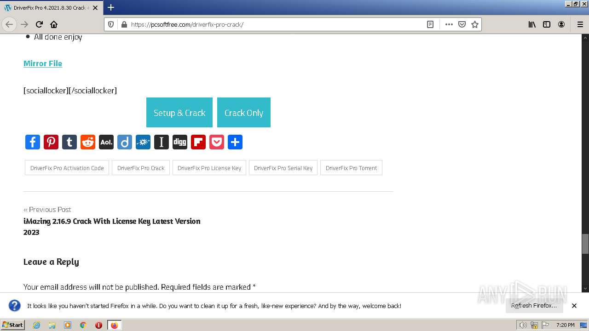This screenshot has width=589, height=331.
Task: Toggle reader view icon
Action: tap(430, 24)
